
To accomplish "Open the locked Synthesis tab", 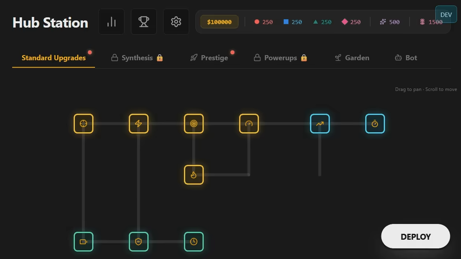I will pos(137,58).
